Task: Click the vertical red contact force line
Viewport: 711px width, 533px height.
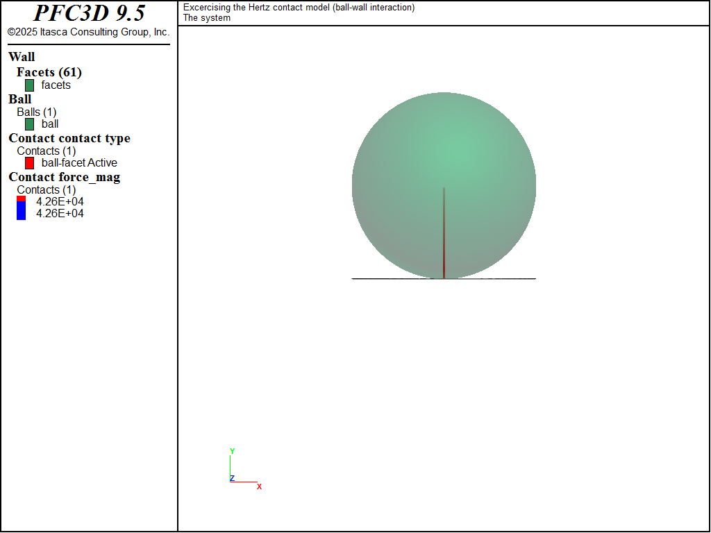Action: [444, 233]
